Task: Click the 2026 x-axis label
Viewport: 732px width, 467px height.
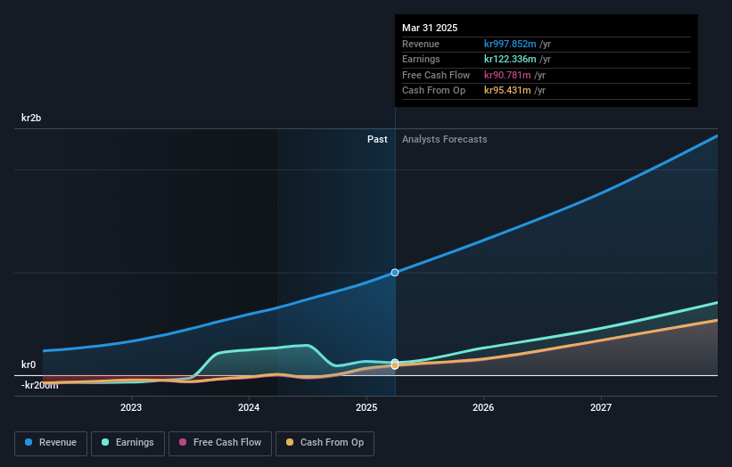Action: [483, 407]
